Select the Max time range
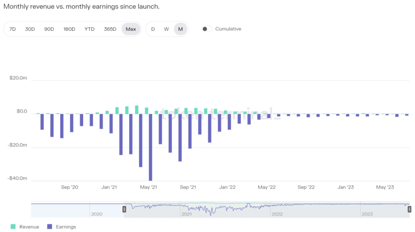This screenshot has width=415, height=232. click(x=131, y=29)
